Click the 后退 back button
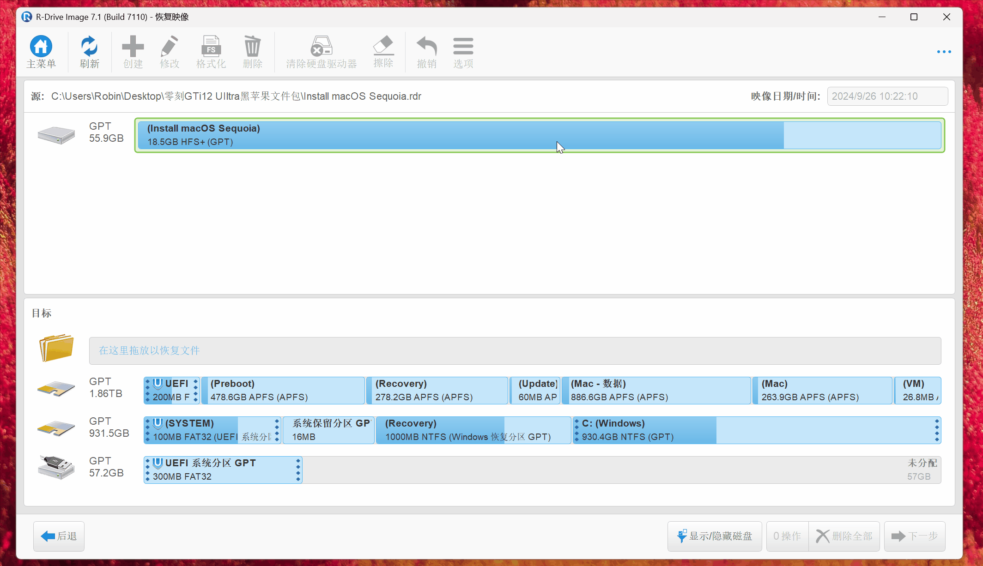983x566 pixels. [x=59, y=536]
